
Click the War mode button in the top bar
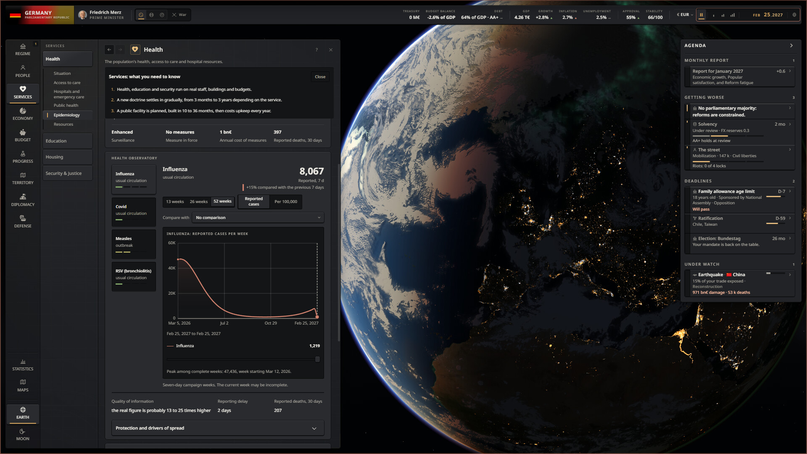tap(179, 15)
